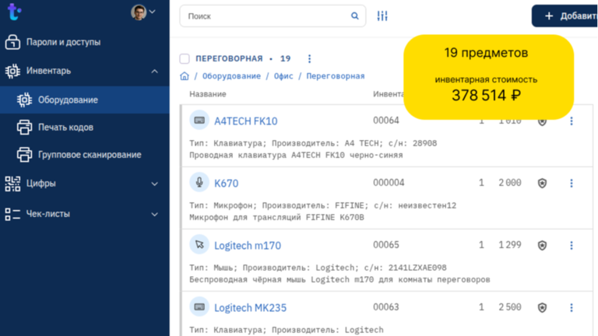
Task: Open the three-dot menu for K670
Action: (572, 184)
